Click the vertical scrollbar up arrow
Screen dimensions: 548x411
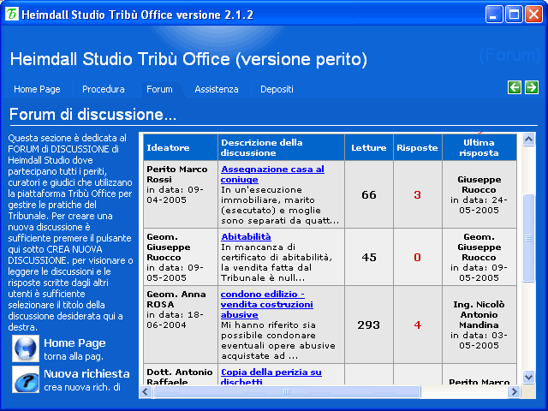[528, 140]
